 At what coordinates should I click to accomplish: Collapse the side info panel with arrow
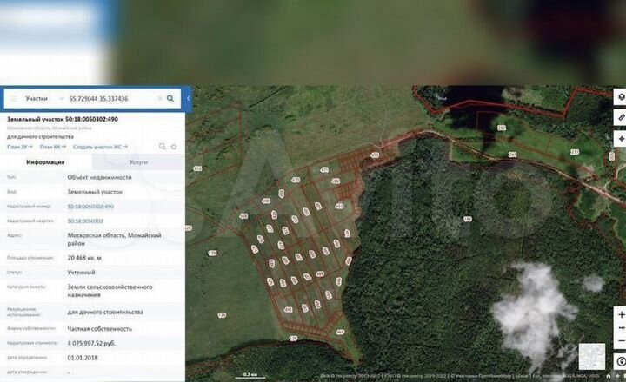(x=189, y=99)
